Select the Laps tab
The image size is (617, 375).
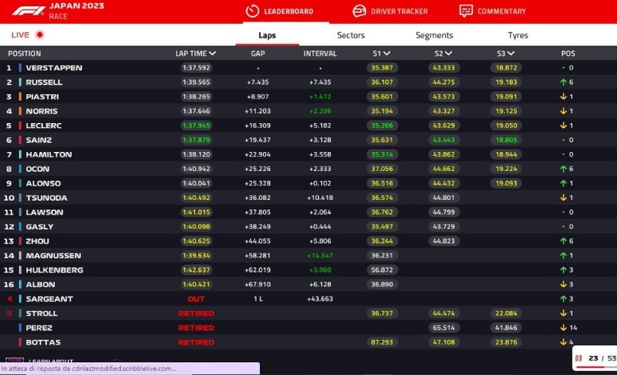point(267,35)
